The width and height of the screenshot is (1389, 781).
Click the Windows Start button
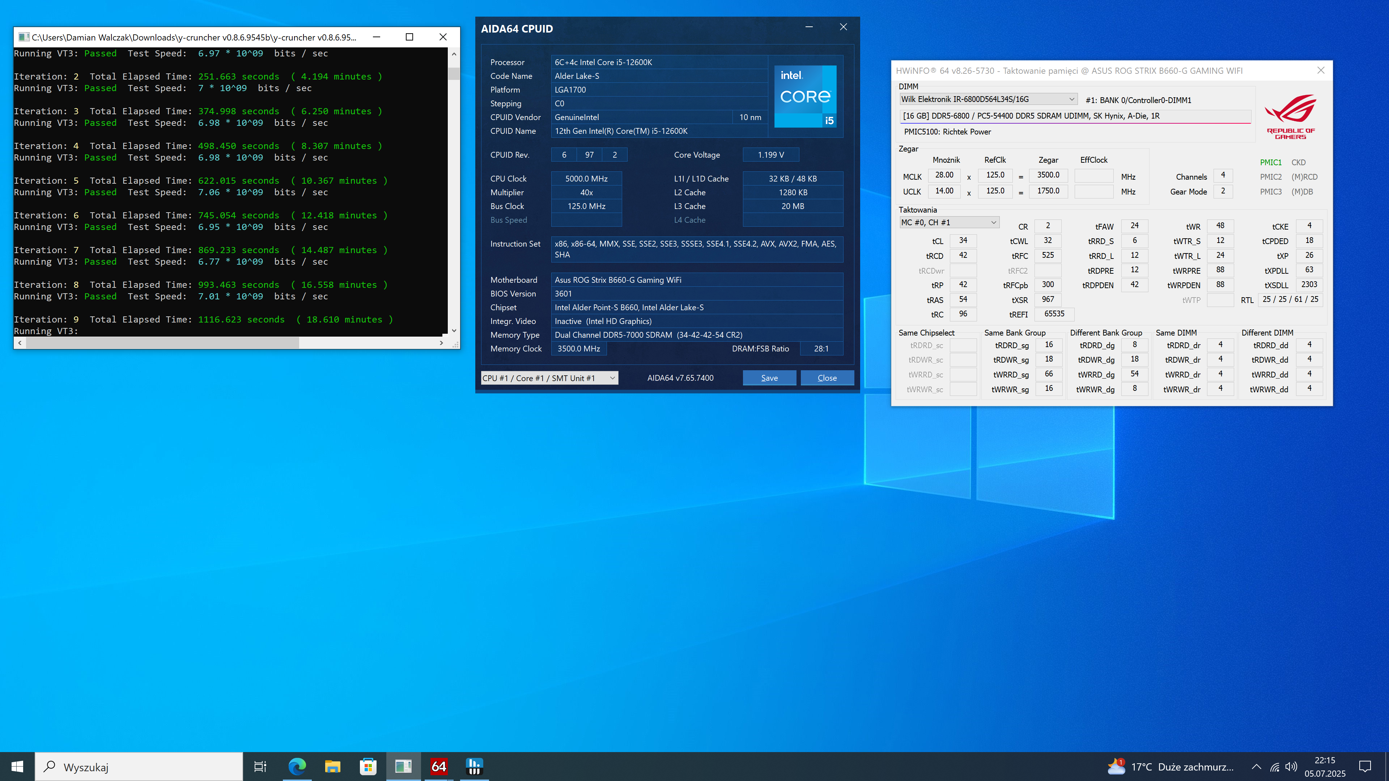pyautogui.click(x=17, y=767)
